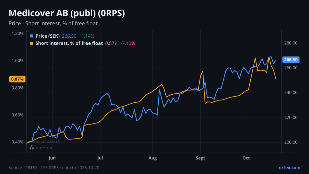Click the 1.20% left axis label
Viewport: 309px width, 174px height.
click(x=18, y=34)
